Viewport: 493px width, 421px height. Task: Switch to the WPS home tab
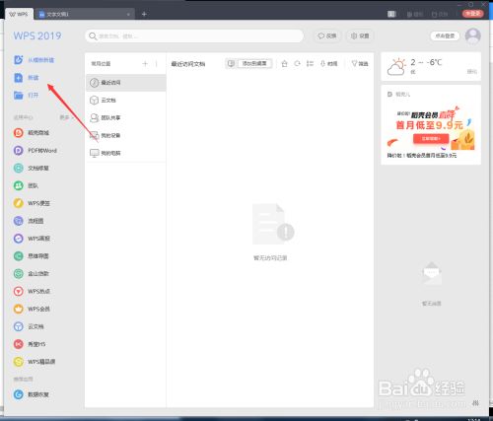click(19, 14)
